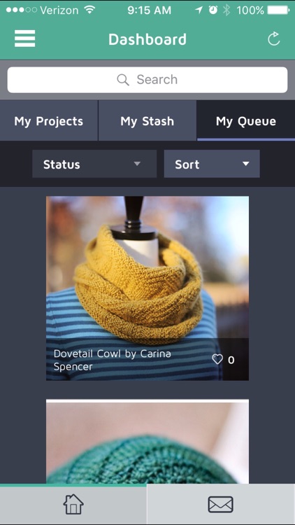The image size is (295, 525).
Task: Switch to My Stash tab
Action: coord(147,121)
